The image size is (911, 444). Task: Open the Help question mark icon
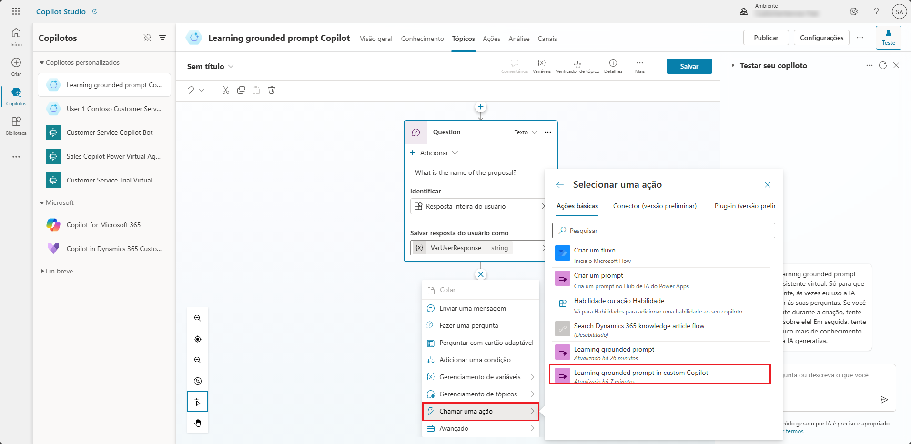(x=876, y=11)
